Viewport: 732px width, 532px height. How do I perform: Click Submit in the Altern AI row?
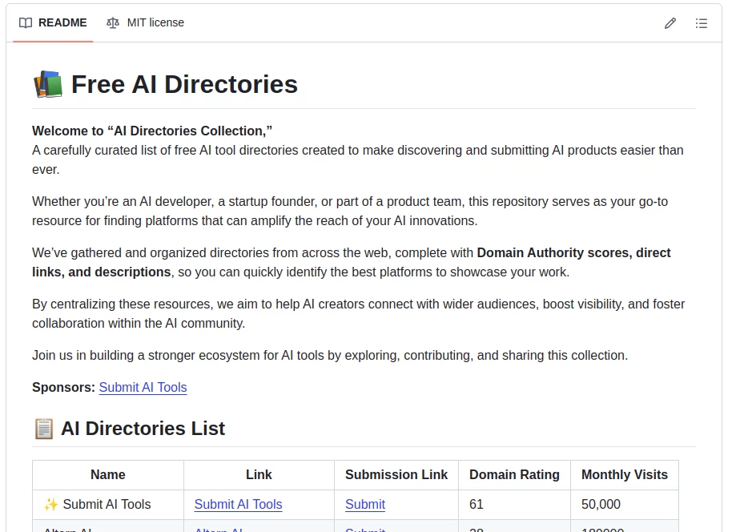click(365, 529)
